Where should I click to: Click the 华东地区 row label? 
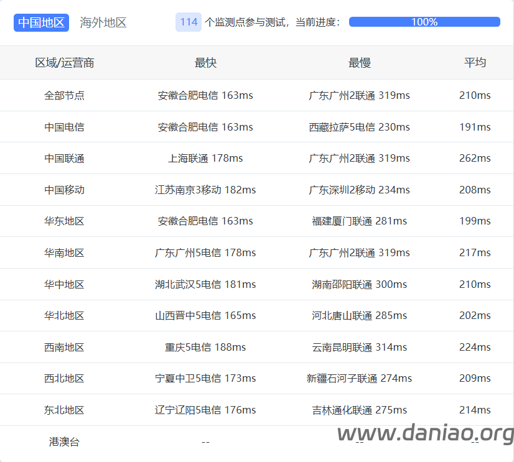pos(64,221)
